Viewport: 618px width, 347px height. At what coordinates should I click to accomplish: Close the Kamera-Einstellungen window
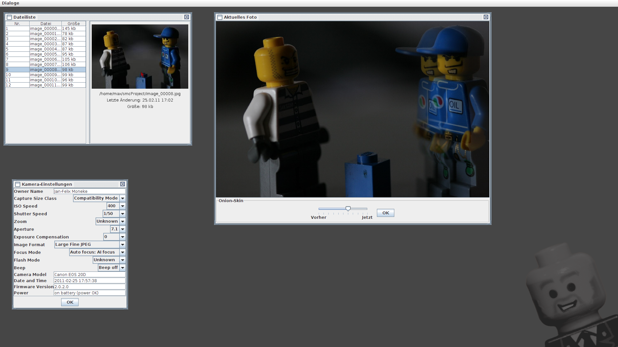(123, 184)
